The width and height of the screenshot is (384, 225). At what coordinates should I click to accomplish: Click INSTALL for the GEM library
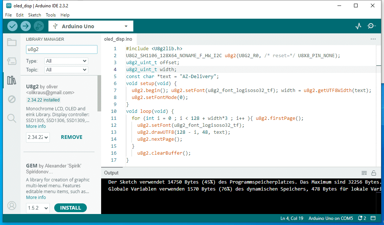tap(70, 208)
